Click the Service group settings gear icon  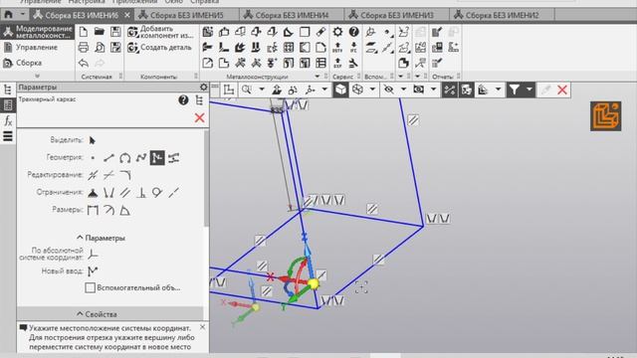337,32
